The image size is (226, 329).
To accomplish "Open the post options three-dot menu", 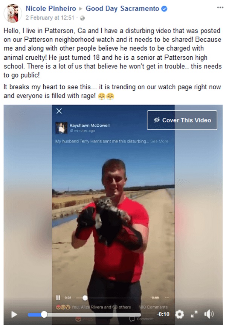I will tap(220, 8).
